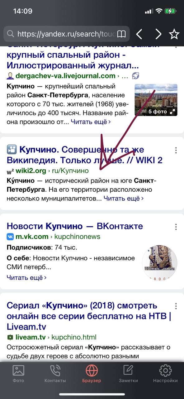The image size is (184, 399).
Task: Tap the yandex.ru URL address field
Action: (67, 34)
